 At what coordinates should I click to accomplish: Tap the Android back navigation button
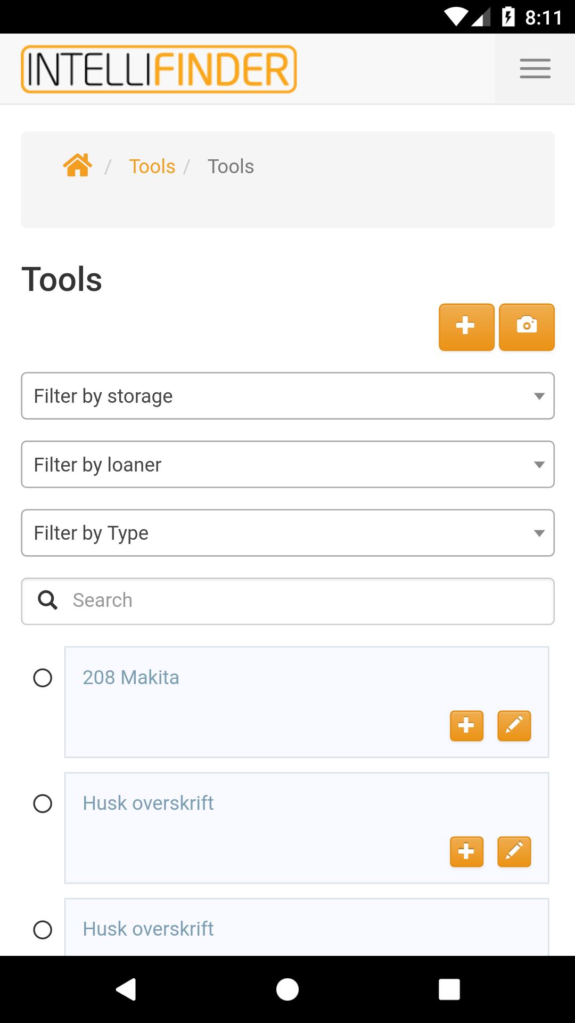point(126,989)
